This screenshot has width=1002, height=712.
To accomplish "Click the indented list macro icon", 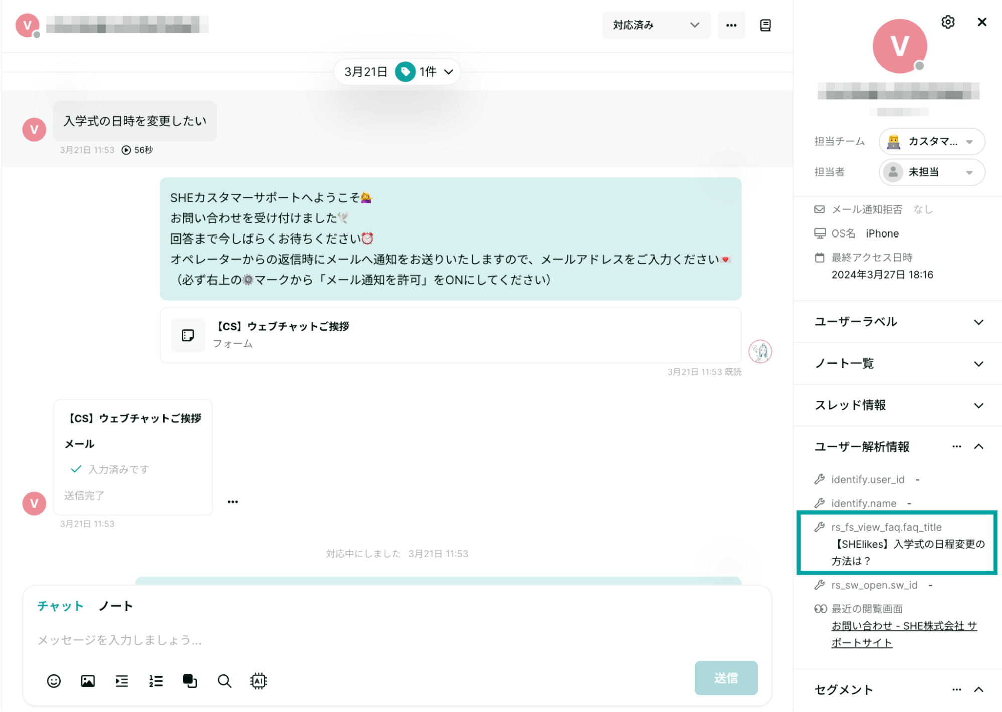I will [122, 681].
